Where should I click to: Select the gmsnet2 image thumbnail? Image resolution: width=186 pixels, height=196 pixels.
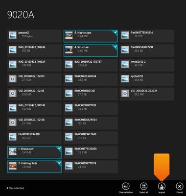point(13,35)
